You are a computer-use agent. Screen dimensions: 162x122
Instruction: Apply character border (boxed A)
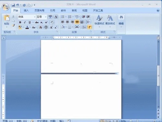tap(56, 17)
